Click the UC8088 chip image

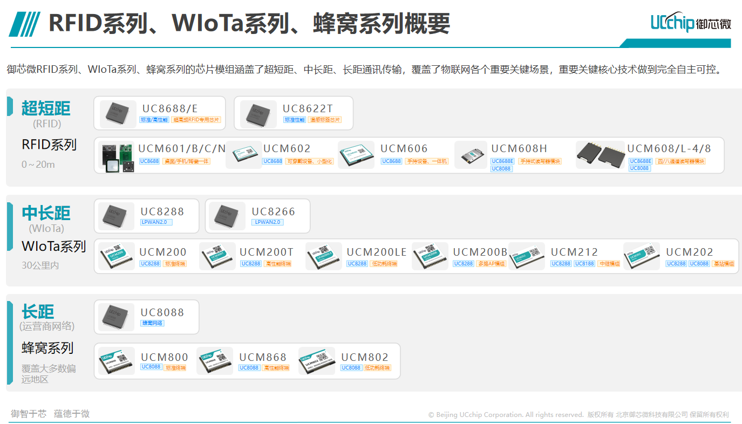[x=117, y=317]
